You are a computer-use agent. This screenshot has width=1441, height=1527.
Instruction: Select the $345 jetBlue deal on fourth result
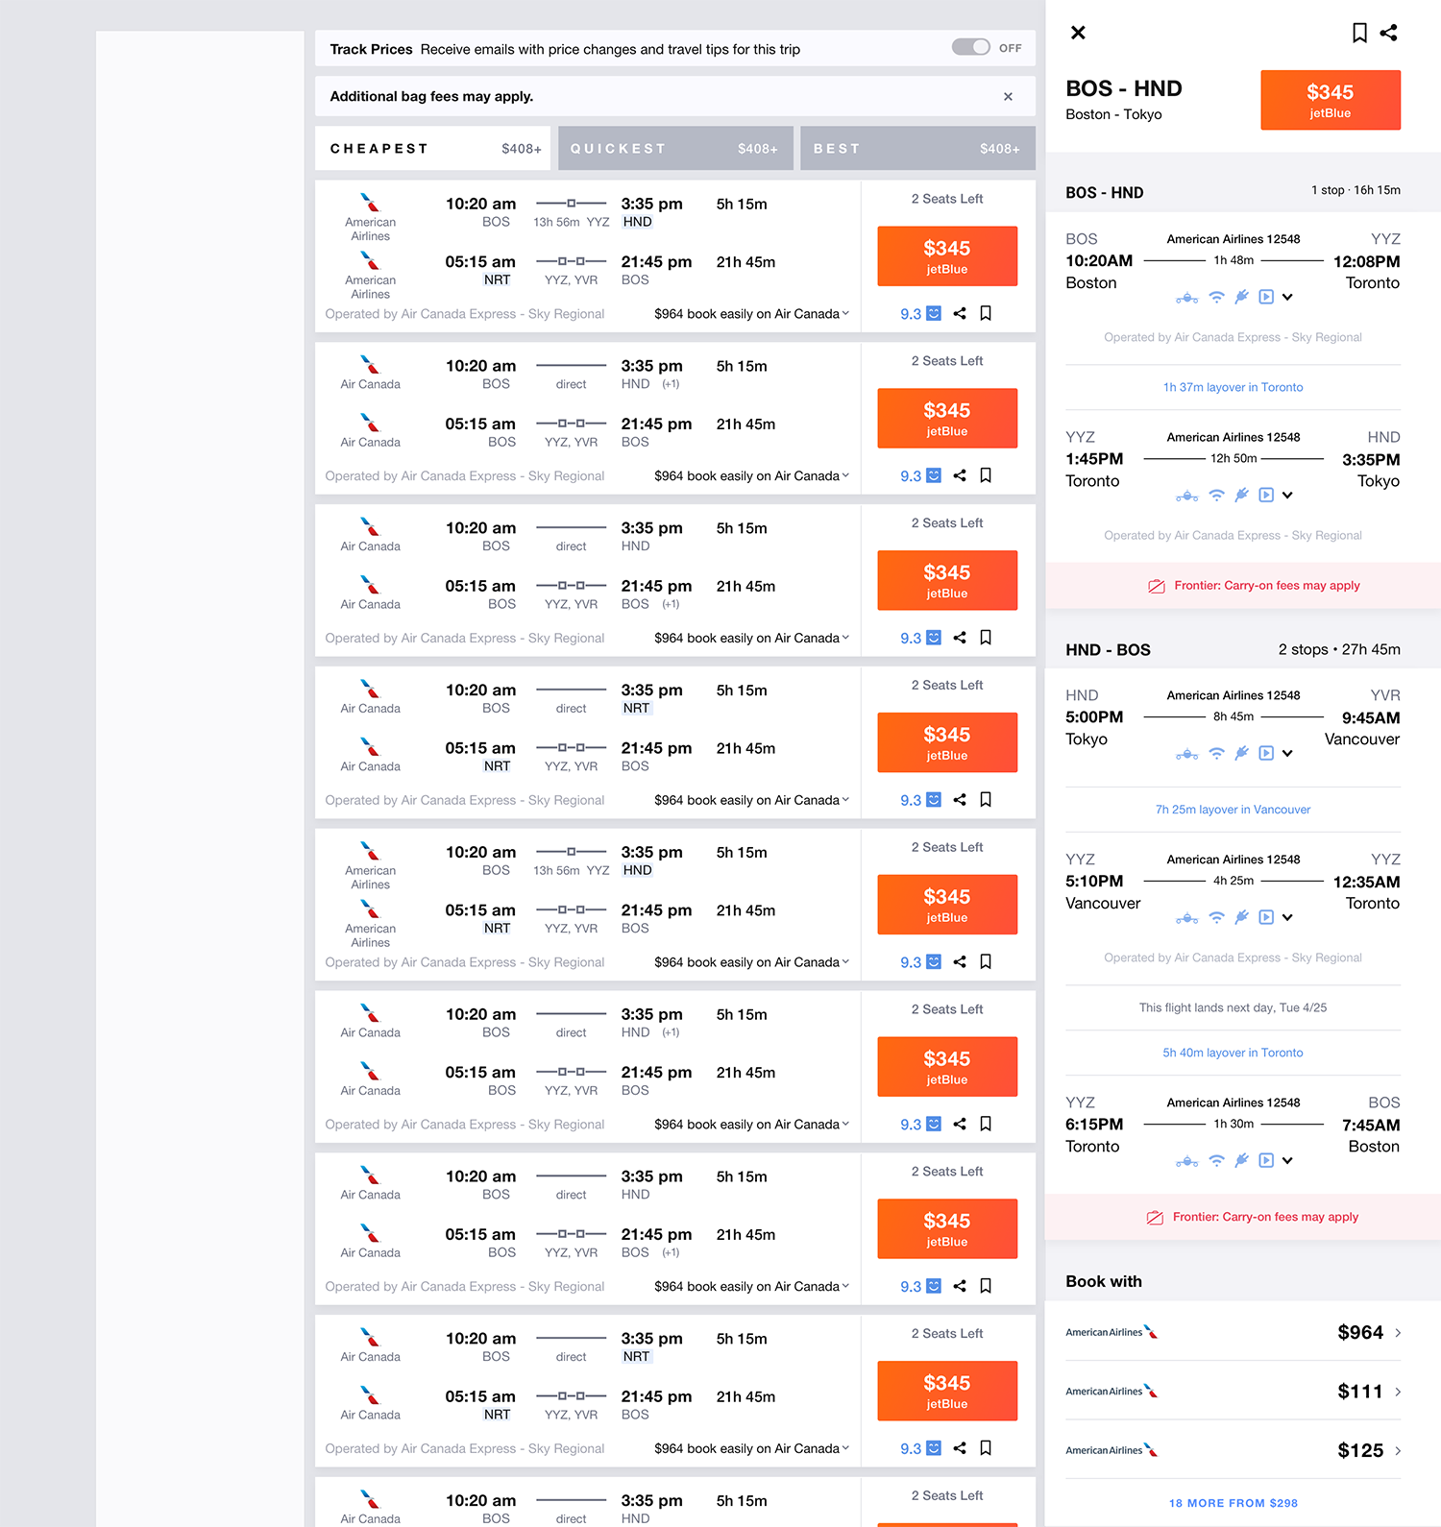coord(947,742)
